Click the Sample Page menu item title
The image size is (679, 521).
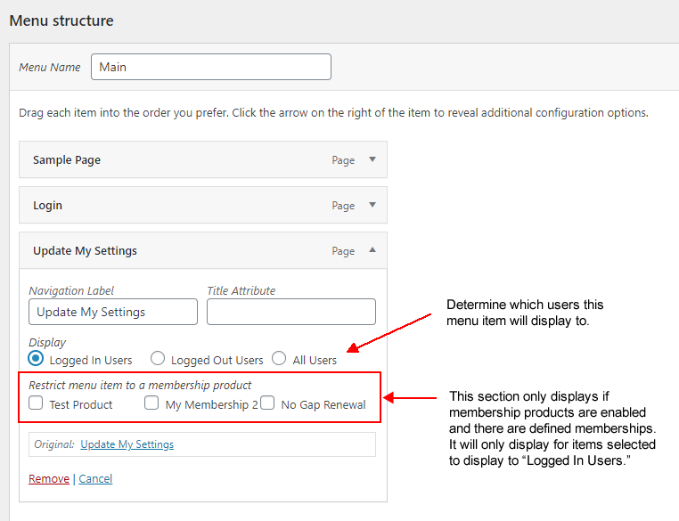(x=67, y=160)
